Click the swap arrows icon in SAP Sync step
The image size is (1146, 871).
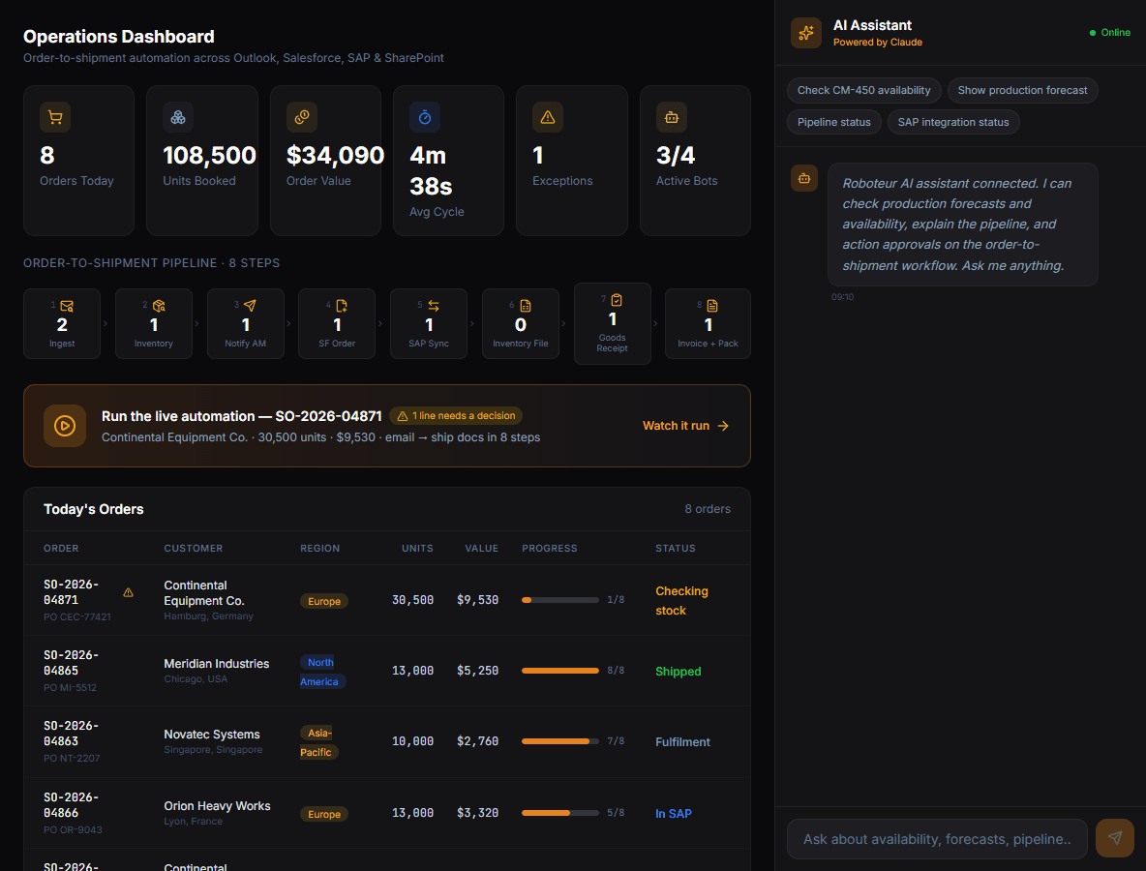click(x=434, y=306)
